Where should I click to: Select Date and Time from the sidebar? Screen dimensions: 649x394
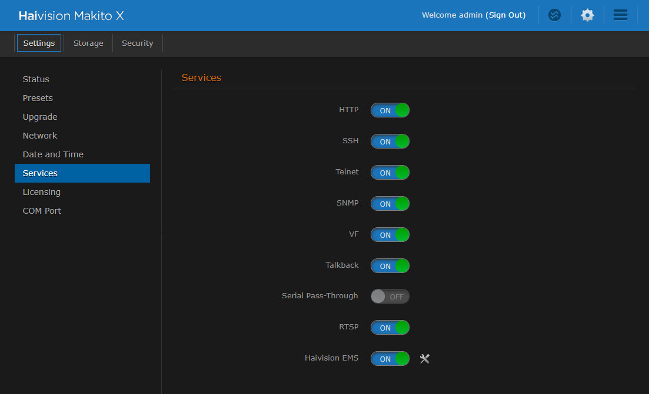[53, 154]
